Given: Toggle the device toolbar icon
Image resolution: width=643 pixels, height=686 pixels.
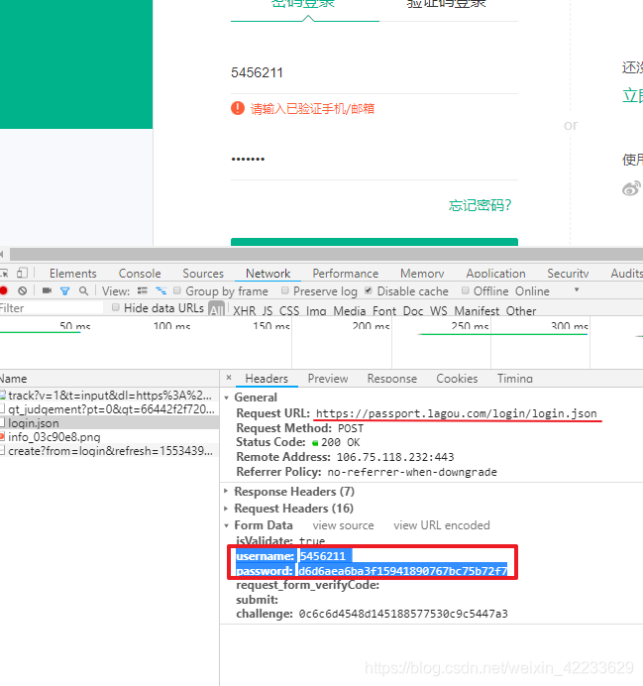Looking at the screenshot, I should (22, 273).
